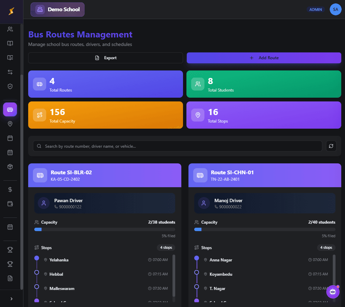
Task: Open the swap arrows sidebar icon
Action: 10,72
